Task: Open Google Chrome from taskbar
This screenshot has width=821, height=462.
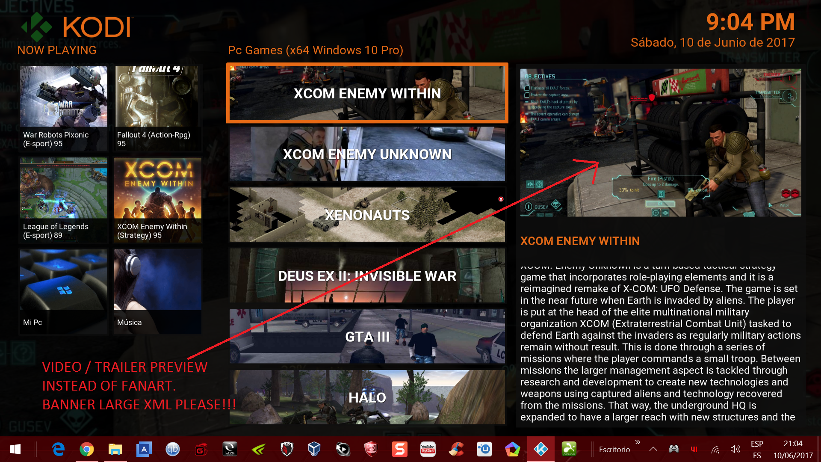Action: [x=87, y=449]
